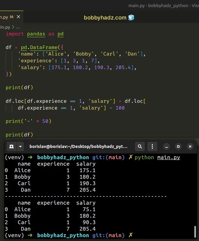Click 'import' keyword in first code line

15,34
